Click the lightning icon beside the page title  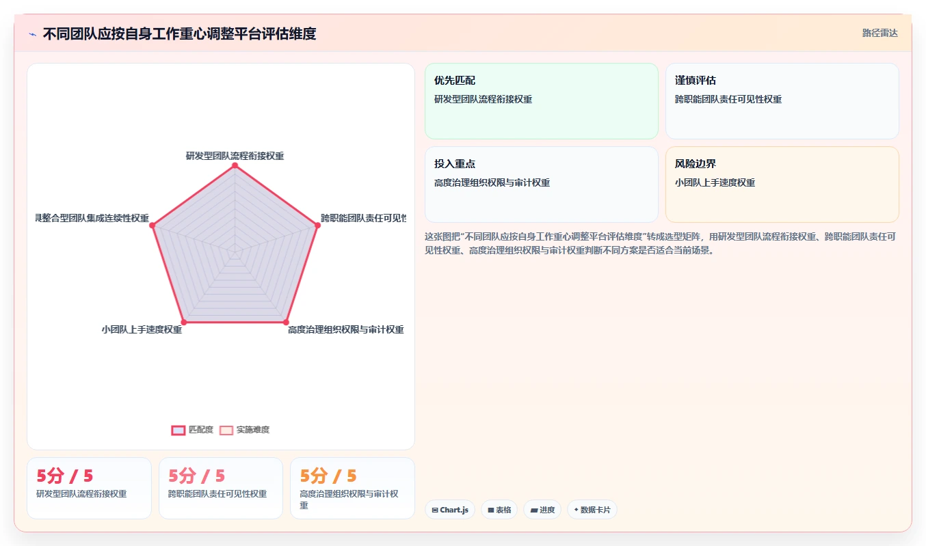32,34
